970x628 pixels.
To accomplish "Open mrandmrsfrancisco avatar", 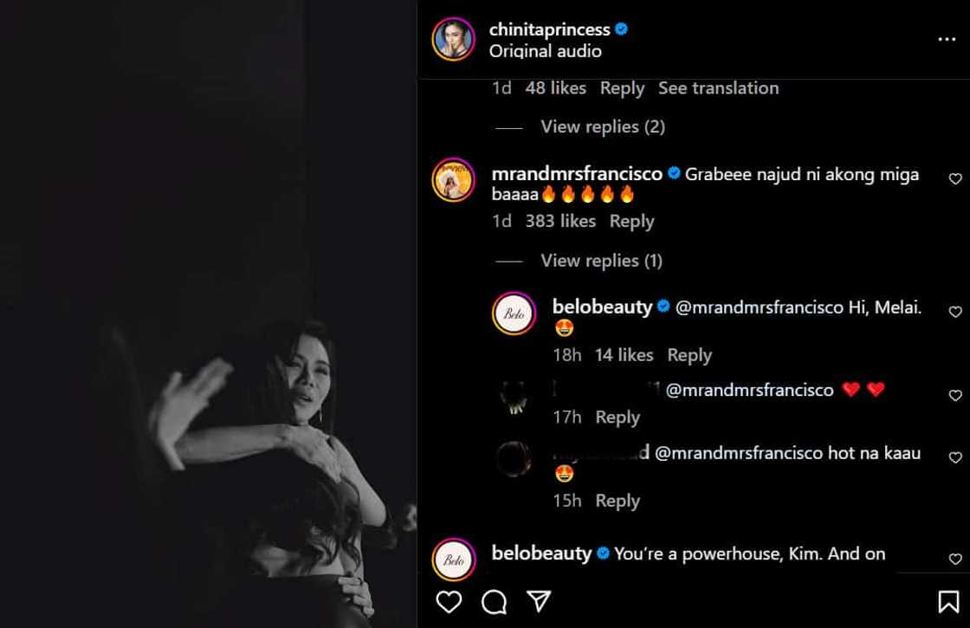I will coord(454,180).
